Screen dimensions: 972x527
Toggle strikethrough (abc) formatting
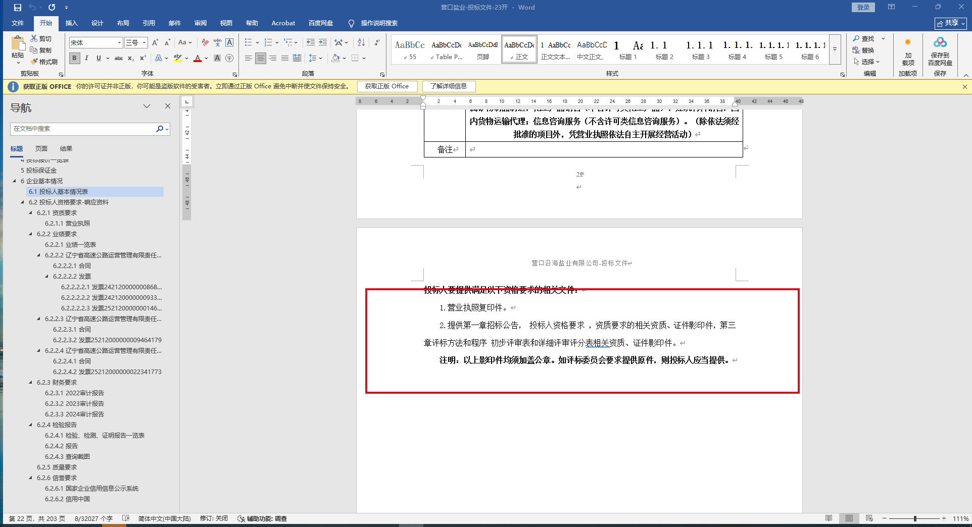pyautogui.click(x=119, y=58)
